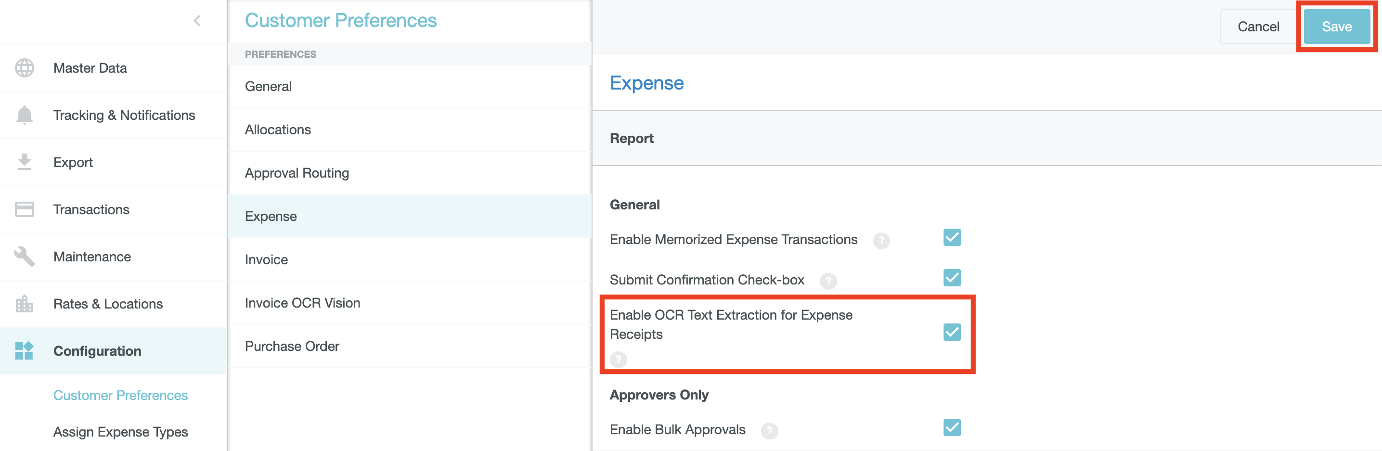Click the Tracking & Notifications bell icon
This screenshot has width=1382, height=451.
(24, 116)
